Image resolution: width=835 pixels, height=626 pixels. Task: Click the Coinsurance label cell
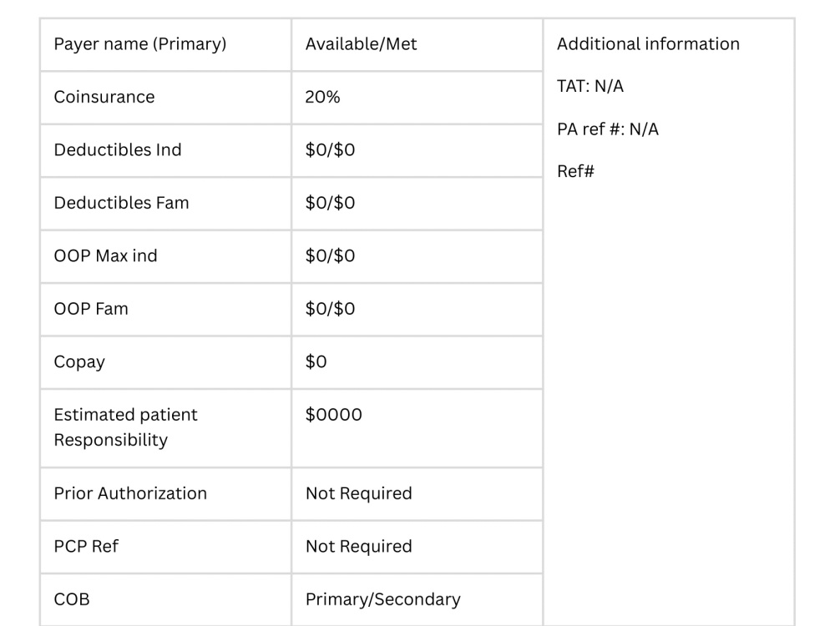tap(165, 98)
